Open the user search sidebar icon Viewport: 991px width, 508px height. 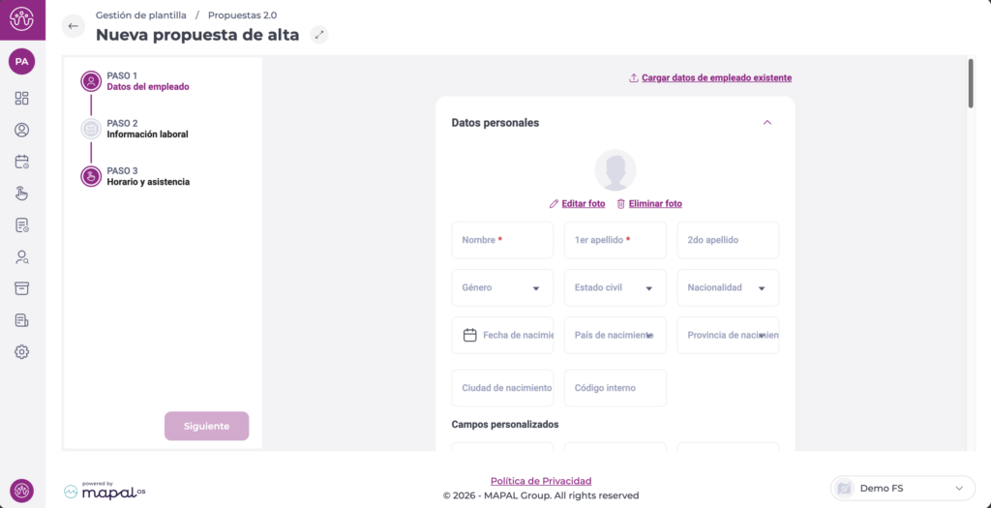(x=22, y=257)
